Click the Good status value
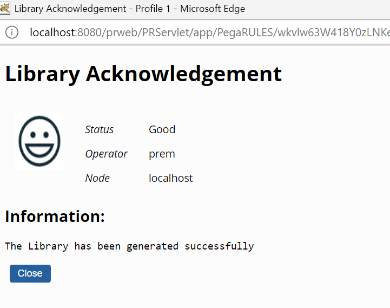 pyautogui.click(x=162, y=129)
